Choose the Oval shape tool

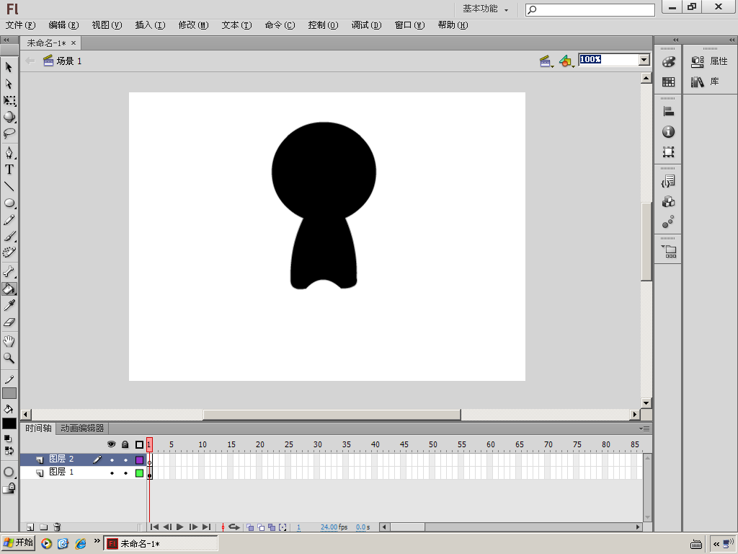tap(9, 203)
